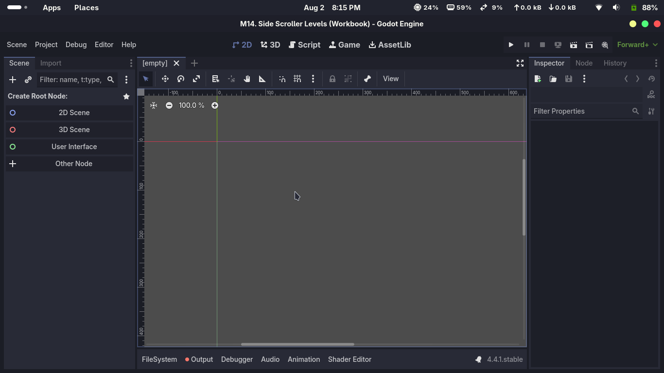Open the Scene dock options dots

coord(131,63)
